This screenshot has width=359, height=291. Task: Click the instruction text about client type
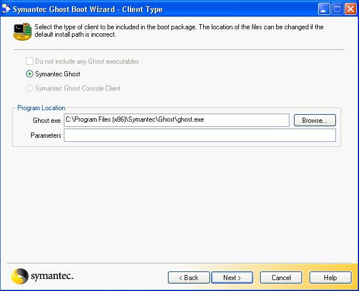click(x=179, y=30)
